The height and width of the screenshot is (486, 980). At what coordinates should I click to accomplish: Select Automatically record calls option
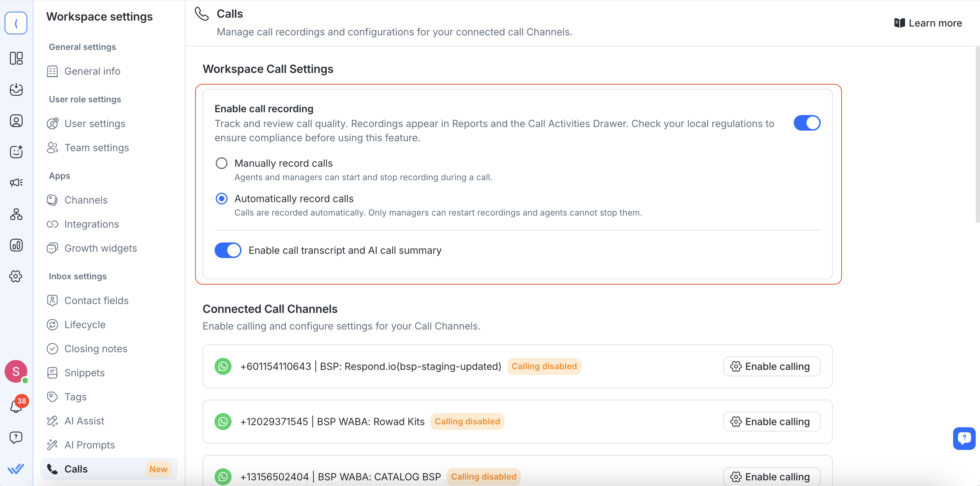tap(221, 199)
